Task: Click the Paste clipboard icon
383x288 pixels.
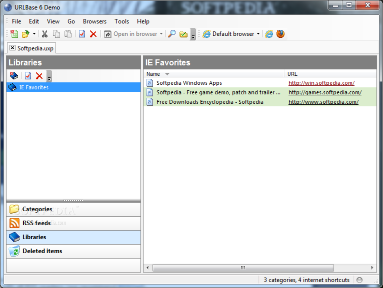Action: pyautogui.click(x=68, y=34)
